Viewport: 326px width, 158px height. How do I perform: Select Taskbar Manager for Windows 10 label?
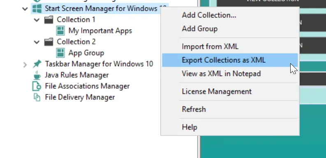[x=99, y=64]
